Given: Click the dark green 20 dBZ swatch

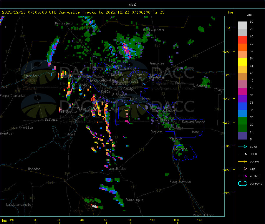Looking at the screenshot, I should pyautogui.click(x=243, y=128).
